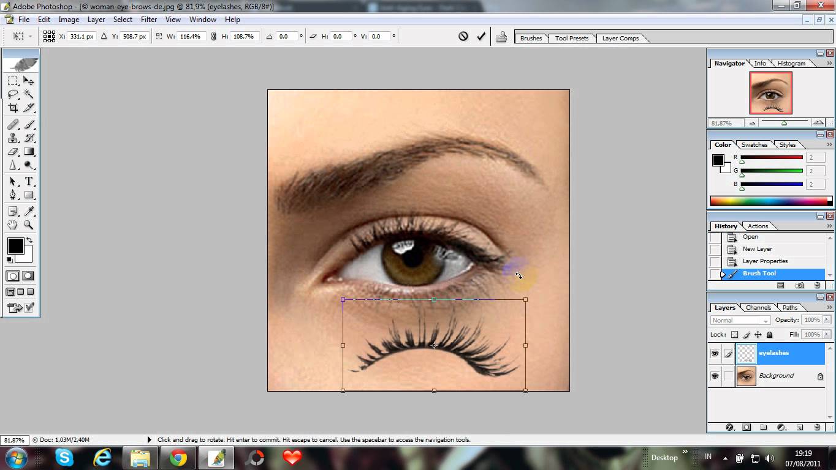Select the Notes tool
This screenshot has width=836, height=470.
point(13,212)
